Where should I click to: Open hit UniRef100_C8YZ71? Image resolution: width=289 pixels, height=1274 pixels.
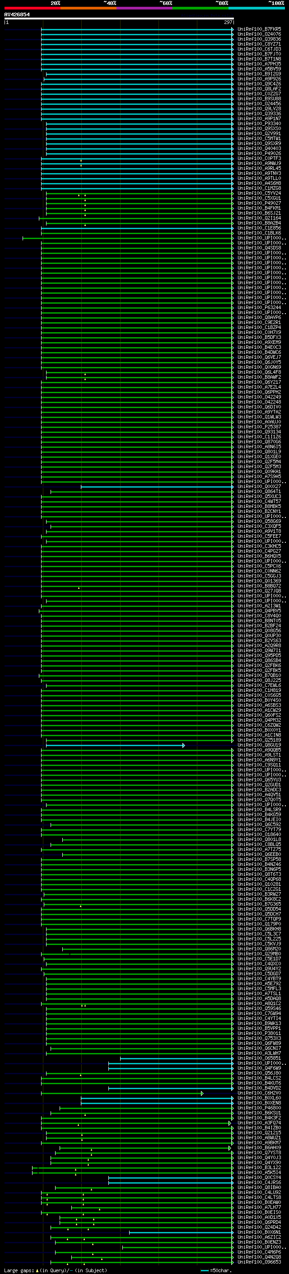259,44
